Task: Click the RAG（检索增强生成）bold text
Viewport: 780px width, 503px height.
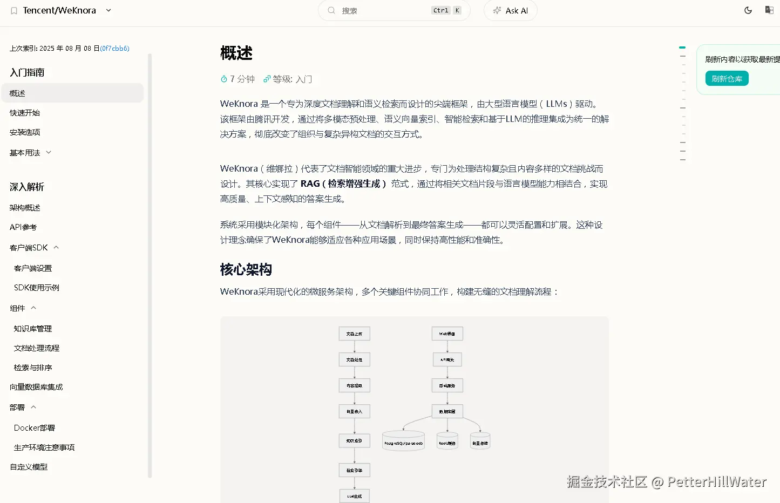Action: click(x=343, y=183)
